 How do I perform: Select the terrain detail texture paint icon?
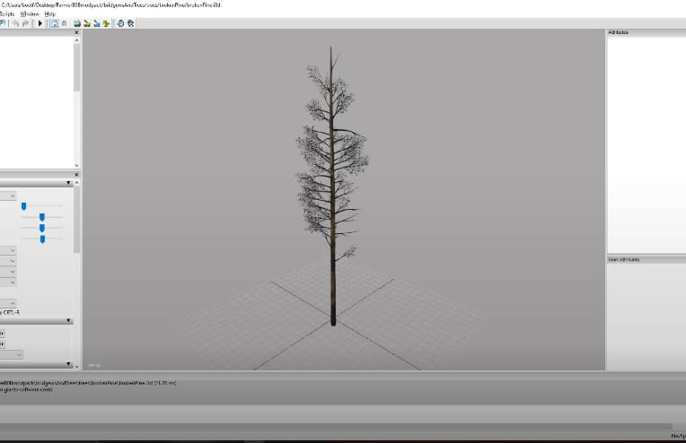coord(87,23)
